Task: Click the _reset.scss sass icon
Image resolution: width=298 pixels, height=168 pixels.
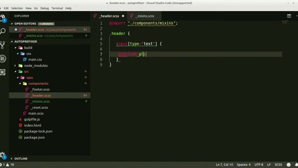Action: coord(27,107)
